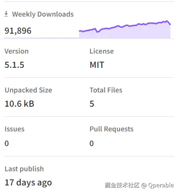This screenshot has width=179, height=194.
Task: Select the 17 days ago text
Action: point(28,183)
